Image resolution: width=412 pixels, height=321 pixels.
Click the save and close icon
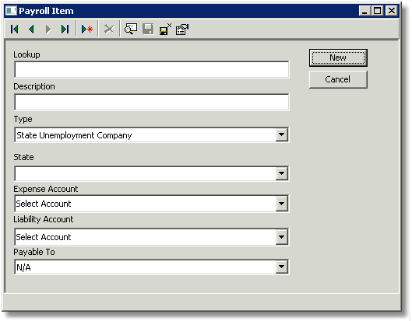click(x=165, y=29)
